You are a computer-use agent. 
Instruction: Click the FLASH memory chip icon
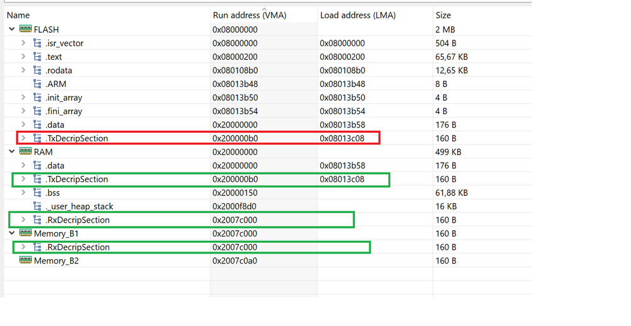click(x=25, y=29)
